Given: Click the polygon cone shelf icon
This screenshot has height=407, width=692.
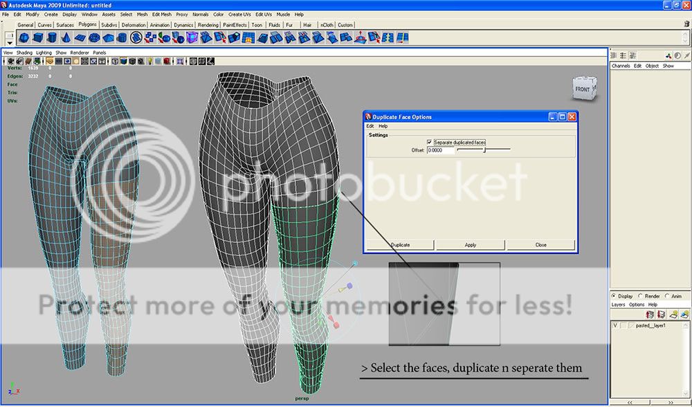Looking at the screenshot, I should (x=66, y=37).
